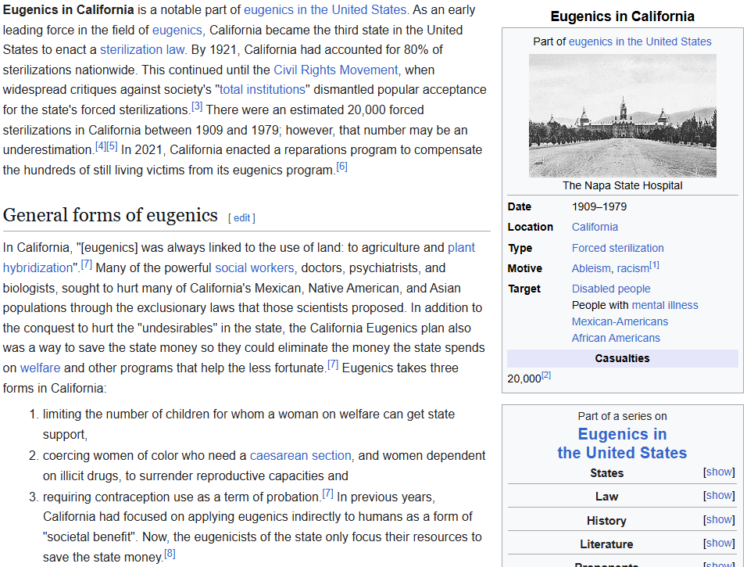Follow the sterilization law link
747x567 pixels.
(142, 49)
